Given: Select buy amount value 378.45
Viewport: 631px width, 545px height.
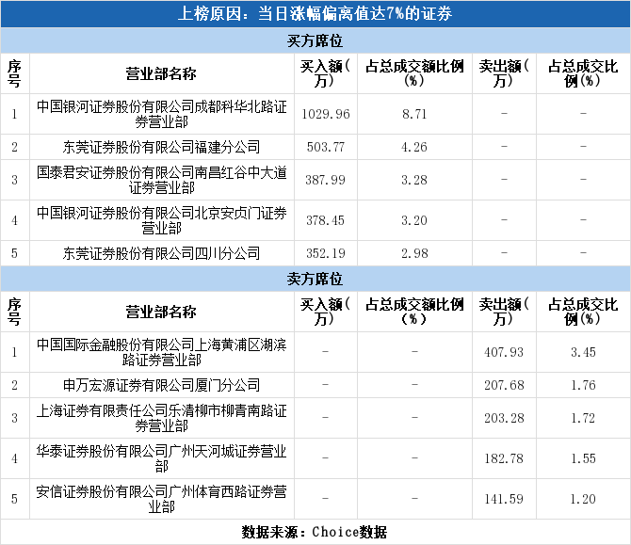Looking at the screenshot, I should [x=326, y=220].
